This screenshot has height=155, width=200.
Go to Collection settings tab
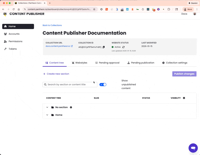click(175, 63)
